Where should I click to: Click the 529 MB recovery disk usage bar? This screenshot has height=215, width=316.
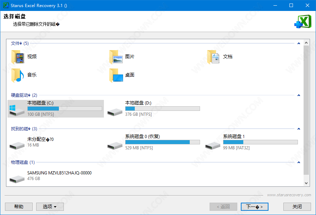pyautogui.click(x=163, y=142)
